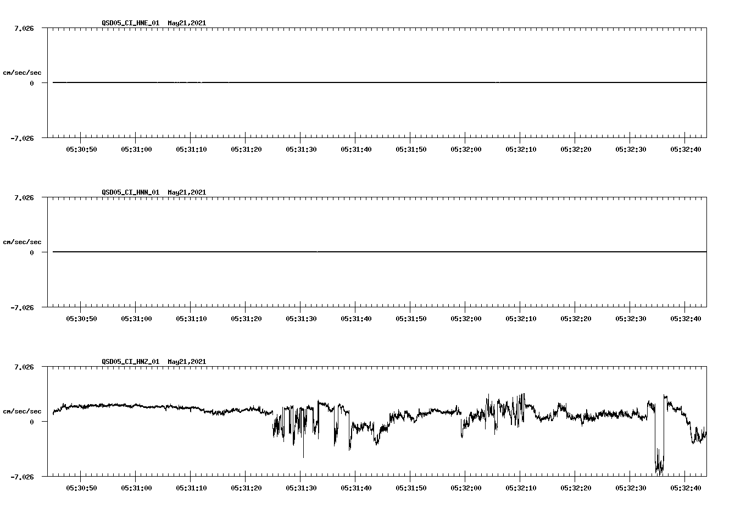746x508 pixels.
Task: Click the large downward spike near 05:32:35 on HNZ
Action: [658, 456]
